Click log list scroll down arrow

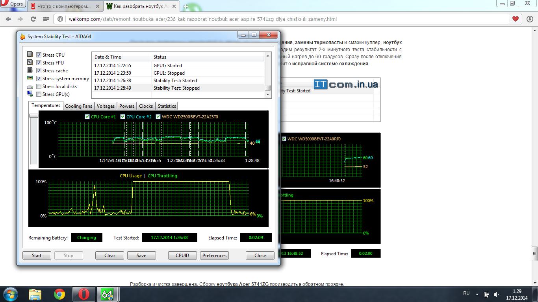tap(268, 95)
